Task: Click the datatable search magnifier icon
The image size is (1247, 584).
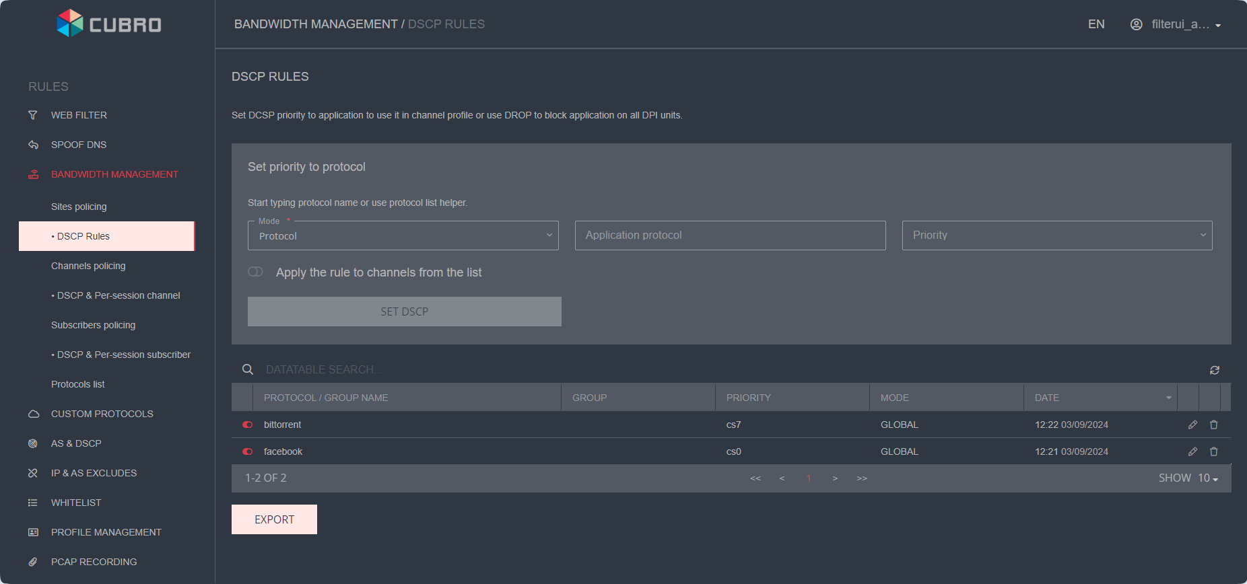Action: (x=248, y=369)
